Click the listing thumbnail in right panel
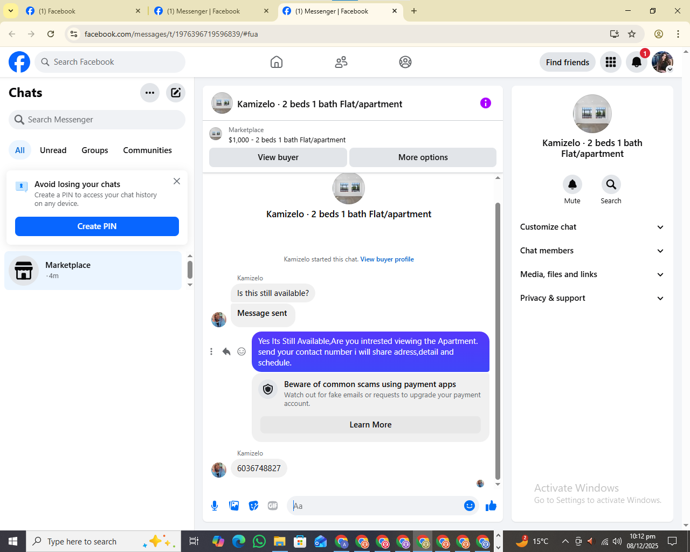Image resolution: width=690 pixels, height=552 pixels. 592,114
